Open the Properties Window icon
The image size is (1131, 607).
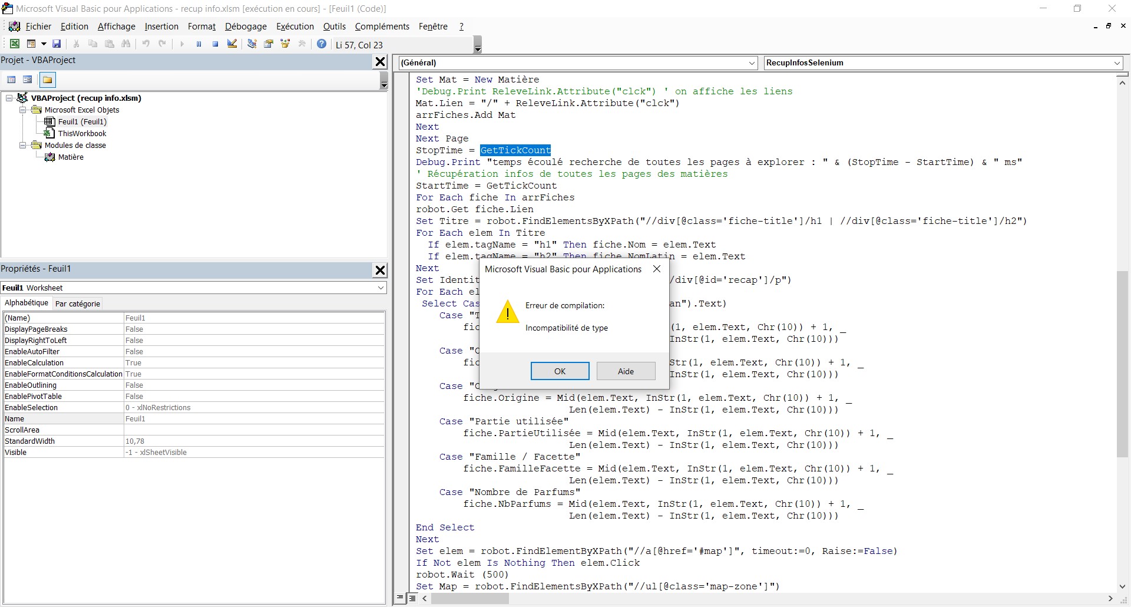pos(269,44)
